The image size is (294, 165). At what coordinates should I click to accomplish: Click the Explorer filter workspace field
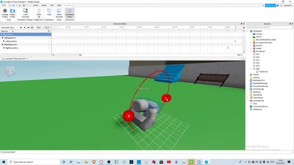point(269,27)
